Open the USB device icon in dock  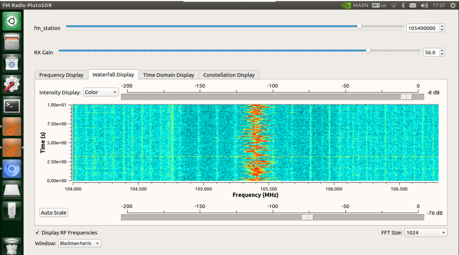12,210
